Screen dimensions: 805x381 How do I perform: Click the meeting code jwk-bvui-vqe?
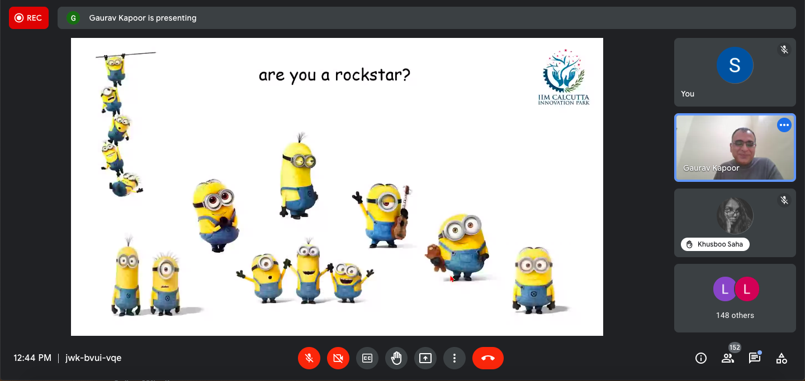tap(93, 358)
